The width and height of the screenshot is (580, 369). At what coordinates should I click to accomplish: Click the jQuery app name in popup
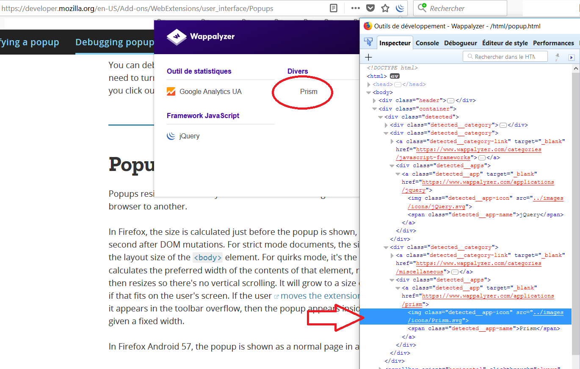[x=189, y=136]
